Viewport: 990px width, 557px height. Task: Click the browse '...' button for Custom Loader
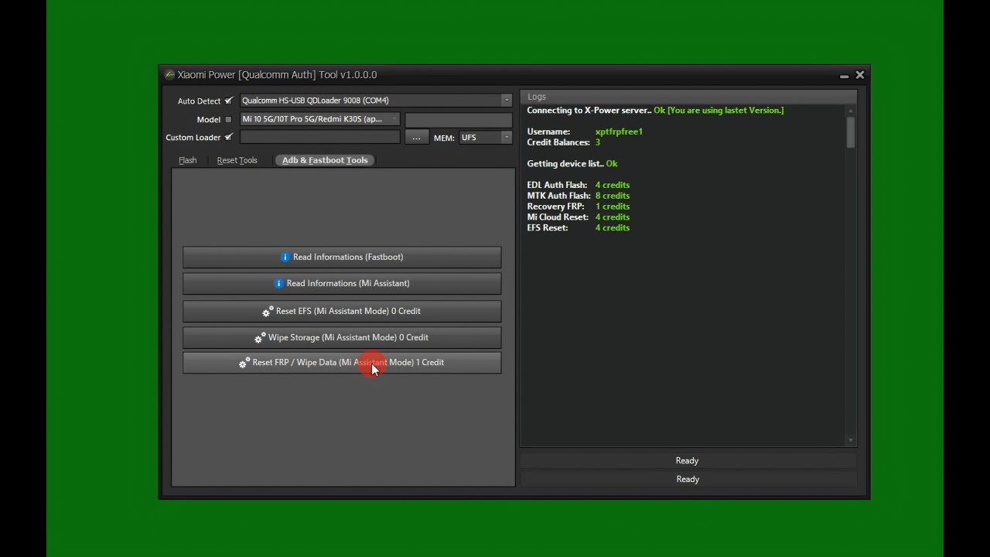pos(416,138)
